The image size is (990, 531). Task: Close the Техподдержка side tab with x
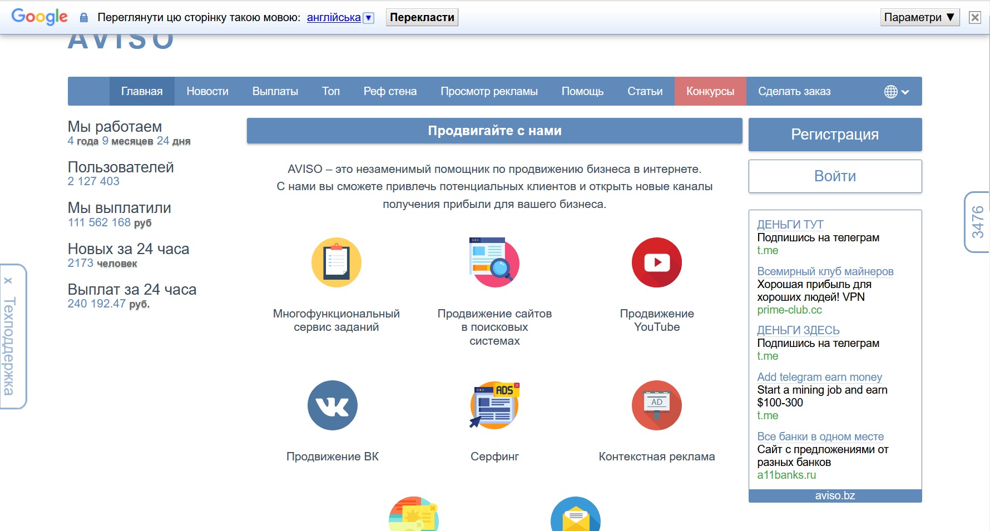8,280
